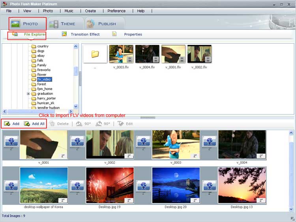Select the harry_porter folder
Viewport: 296px width, 222px height.
pos(43,98)
